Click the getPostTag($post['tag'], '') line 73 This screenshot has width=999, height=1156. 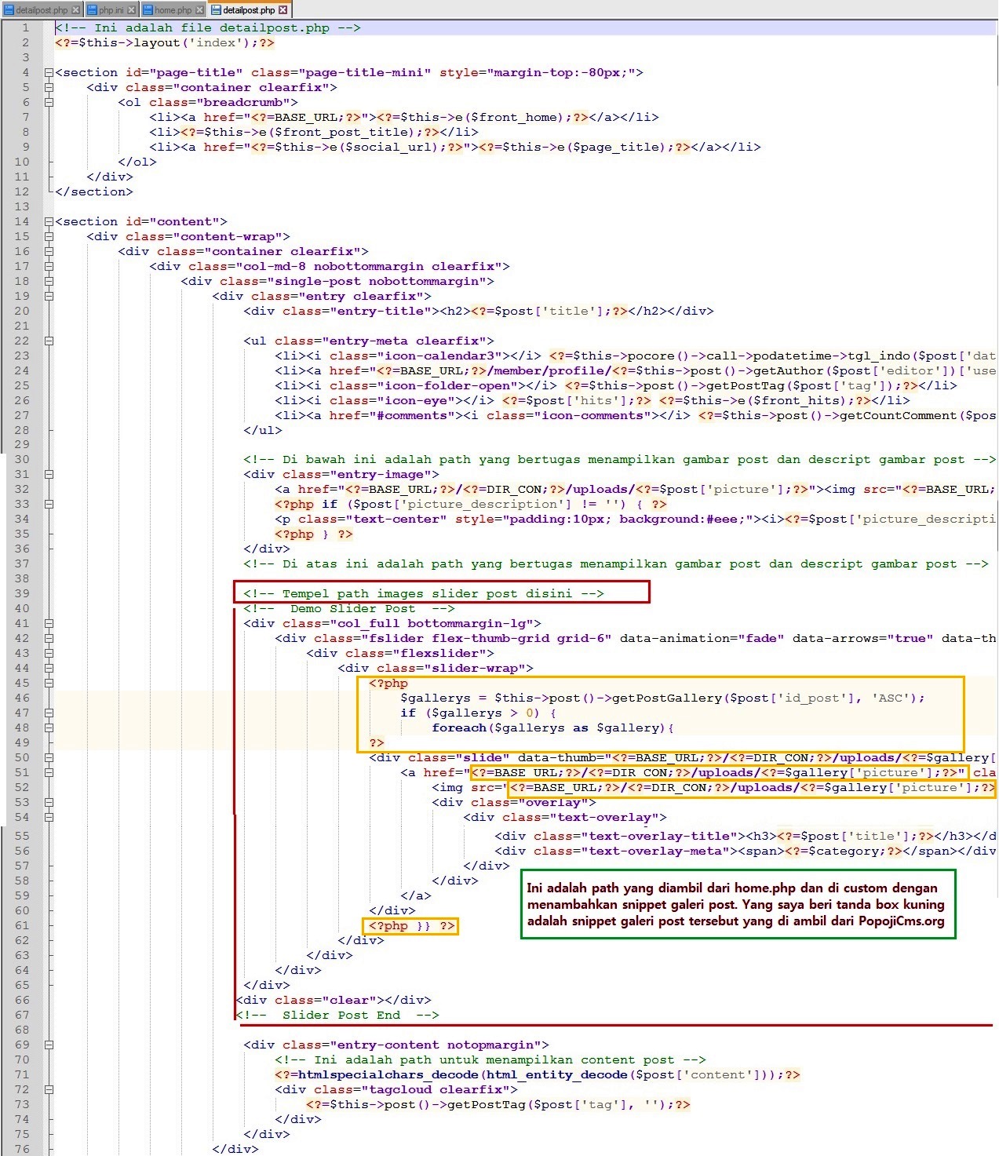[x=498, y=1104]
